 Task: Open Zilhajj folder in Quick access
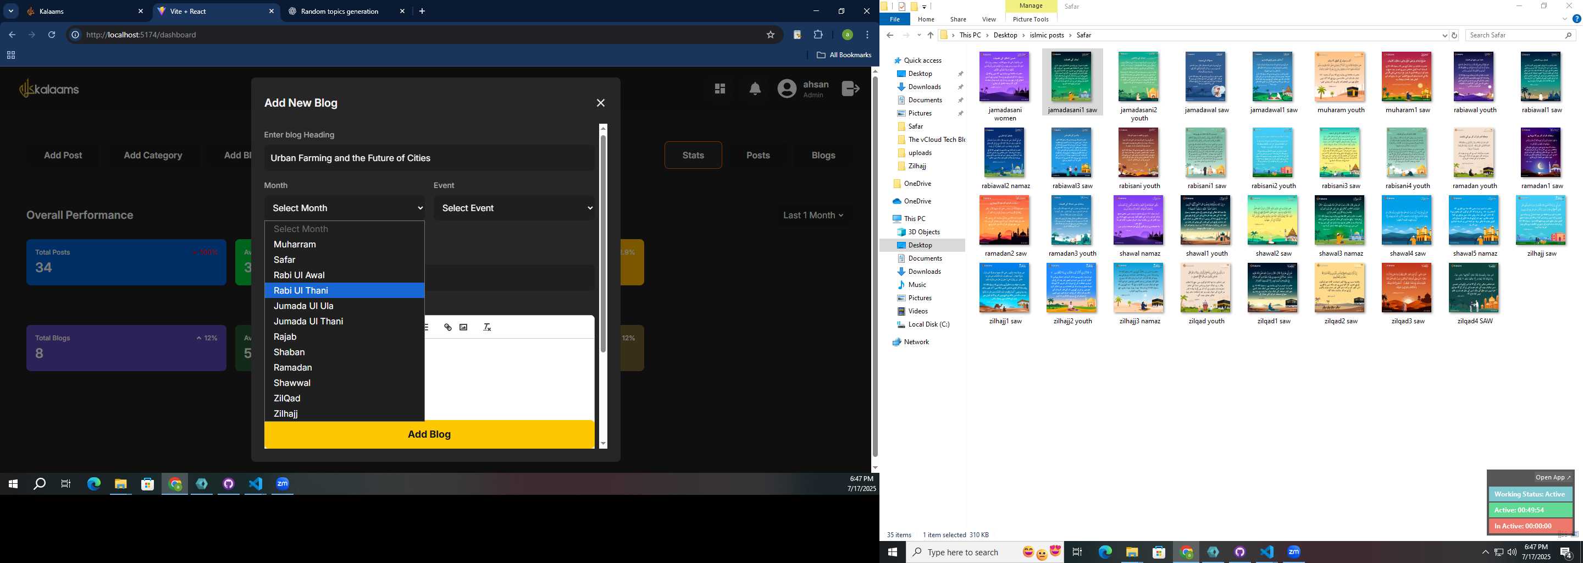tap(917, 166)
